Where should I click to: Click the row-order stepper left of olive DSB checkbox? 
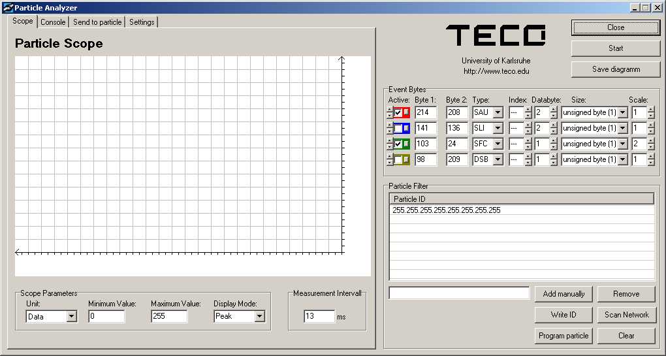(390, 160)
